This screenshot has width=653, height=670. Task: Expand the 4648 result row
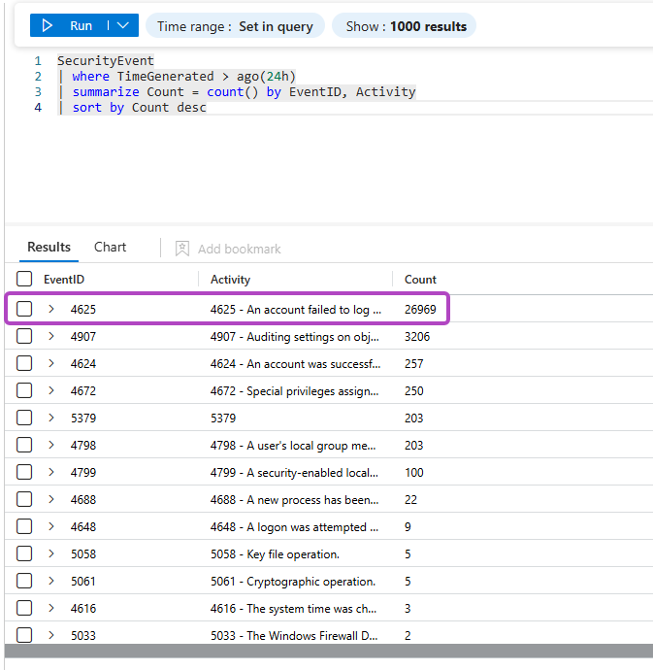(x=51, y=526)
